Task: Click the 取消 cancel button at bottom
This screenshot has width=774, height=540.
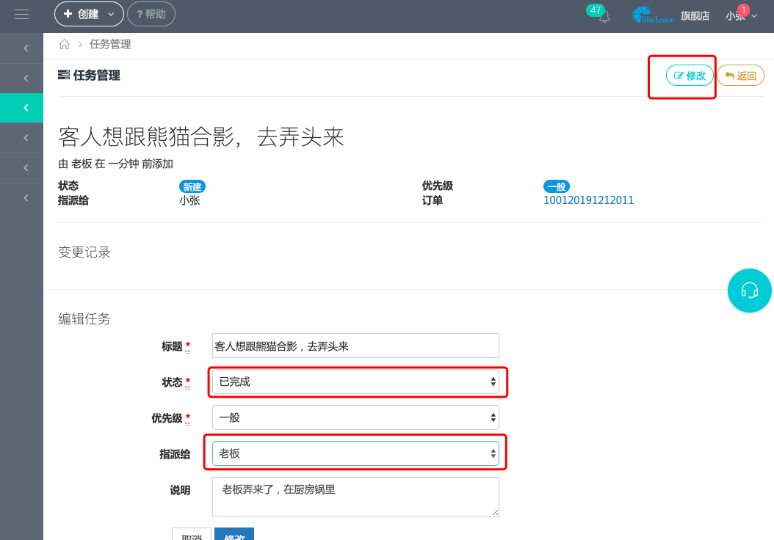Action: point(189,536)
